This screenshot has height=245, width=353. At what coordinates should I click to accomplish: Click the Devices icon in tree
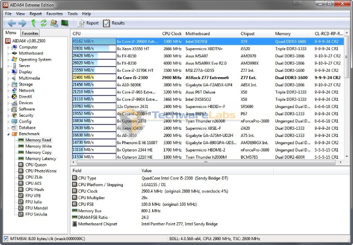pos(14,103)
